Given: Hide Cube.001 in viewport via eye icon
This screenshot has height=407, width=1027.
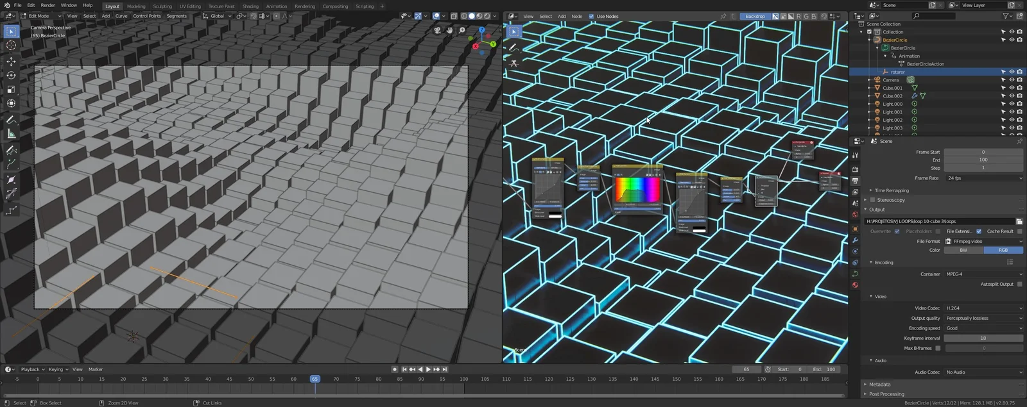Looking at the screenshot, I should pos(1012,88).
